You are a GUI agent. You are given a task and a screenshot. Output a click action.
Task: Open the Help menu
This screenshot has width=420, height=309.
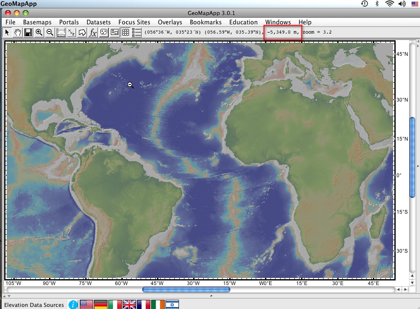[x=305, y=22]
